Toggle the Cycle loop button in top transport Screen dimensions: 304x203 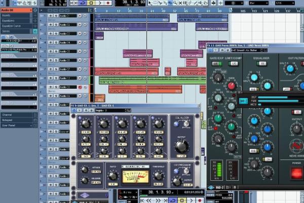[84, 3]
